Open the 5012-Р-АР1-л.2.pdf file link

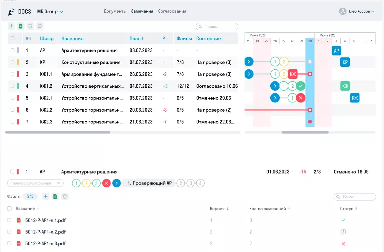[x=45, y=232]
